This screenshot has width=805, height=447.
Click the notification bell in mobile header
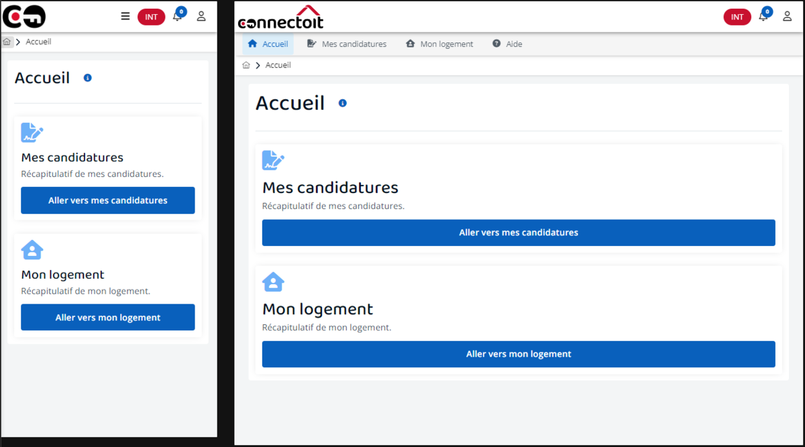pos(177,16)
